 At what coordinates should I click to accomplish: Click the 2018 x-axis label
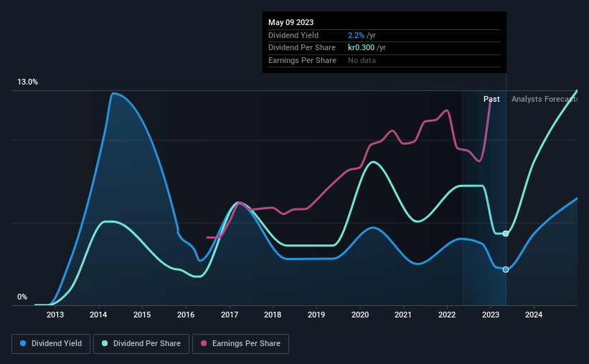273,315
